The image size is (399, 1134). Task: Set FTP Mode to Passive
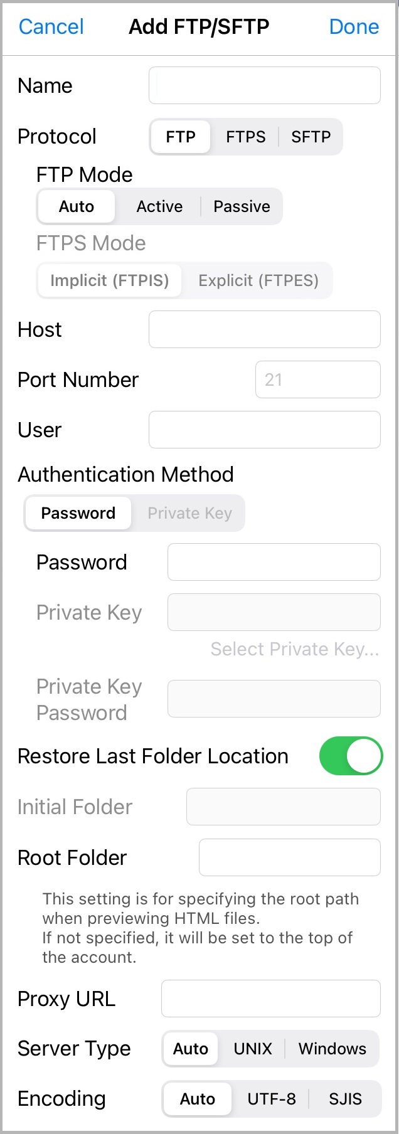click(242, 206)
